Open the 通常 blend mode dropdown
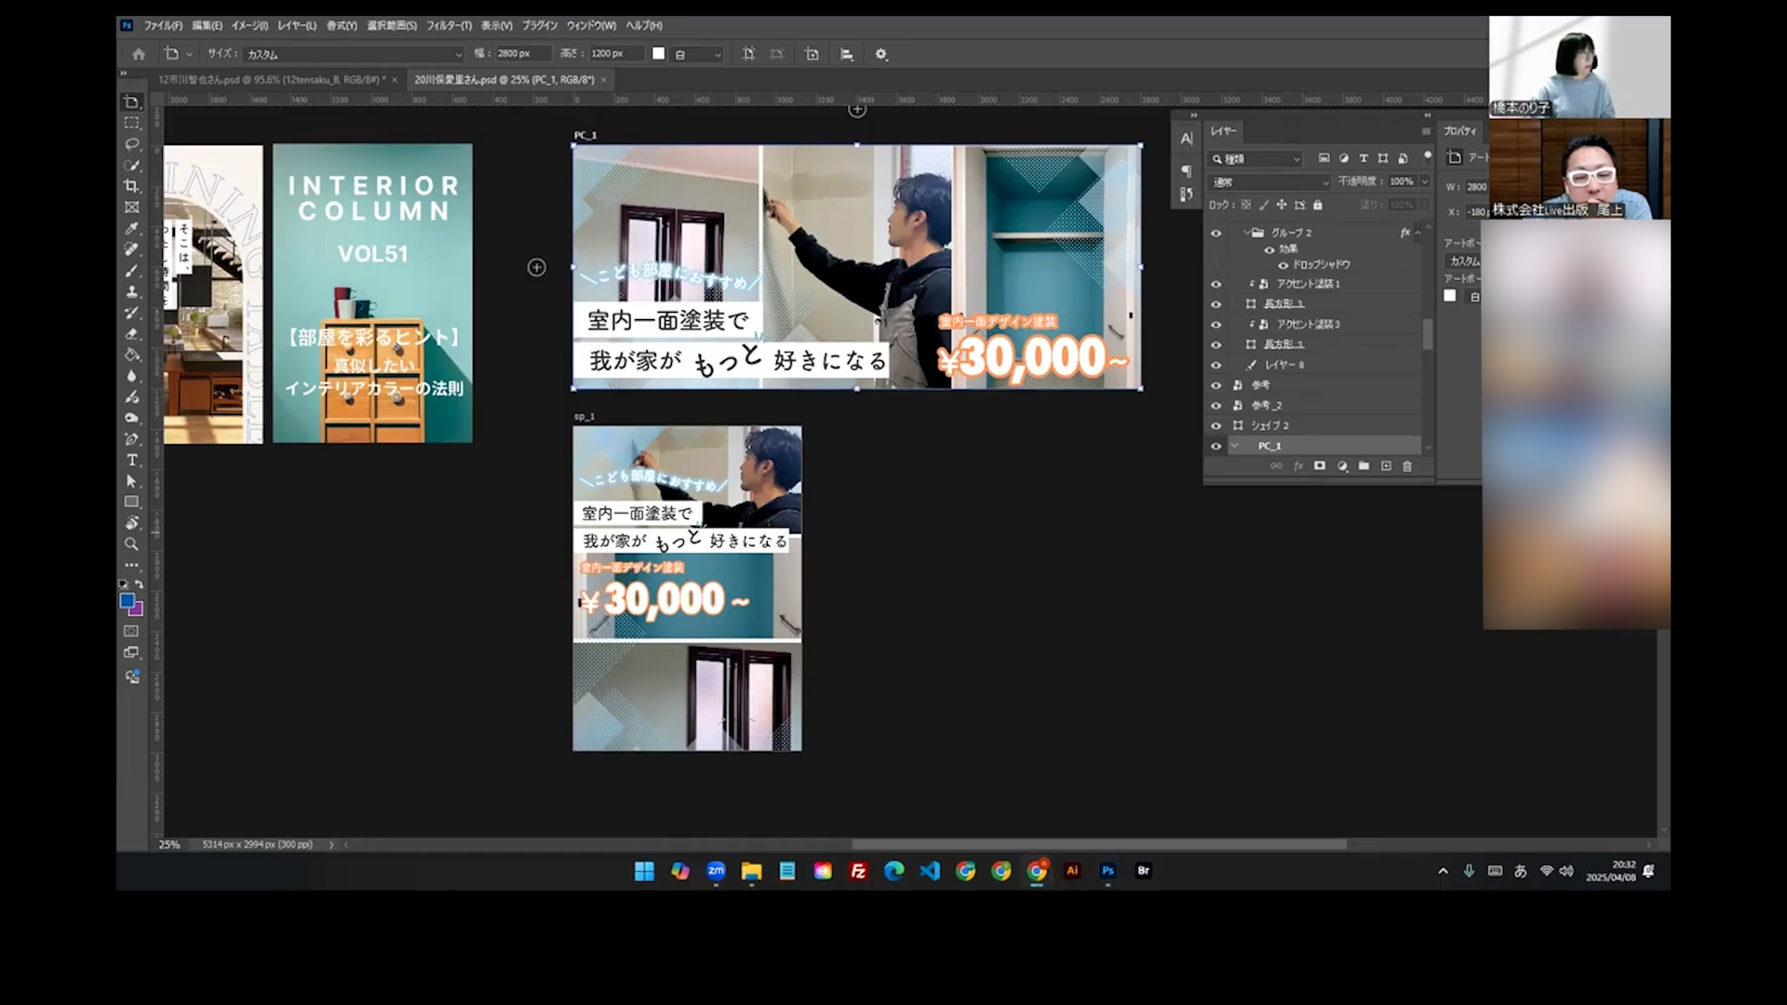1787x1005 pixels. 1270,181
